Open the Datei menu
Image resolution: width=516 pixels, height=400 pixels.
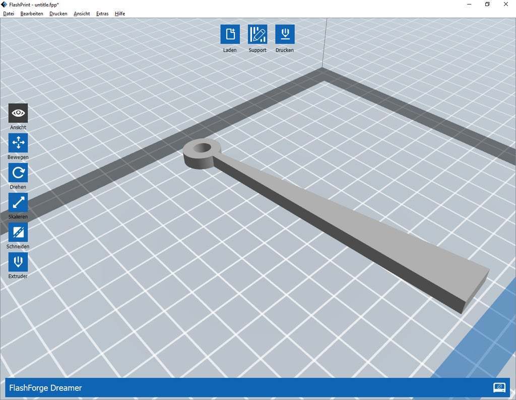(x=9, y=14)
